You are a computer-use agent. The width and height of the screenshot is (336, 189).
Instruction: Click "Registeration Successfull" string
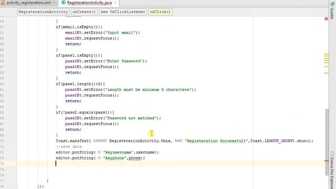click(216, 141)
